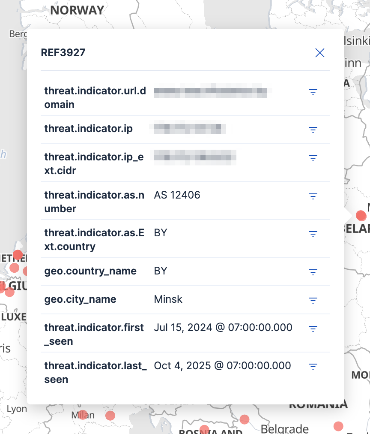This screenshot has height=434, width=370.
Task: Filter by first_seen Jul 15, 2024
Action: 313,329
